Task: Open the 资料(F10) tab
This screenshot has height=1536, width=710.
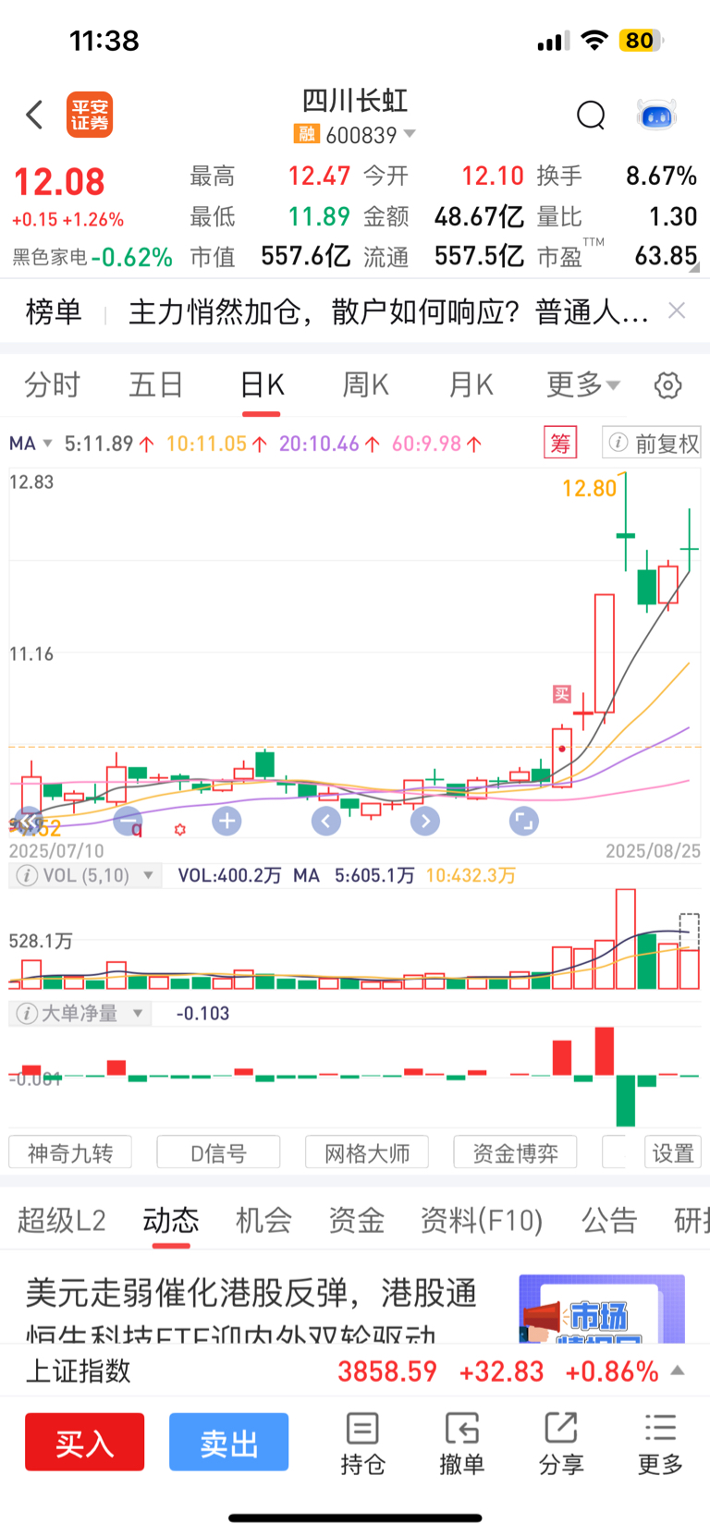Action: 482,1220
